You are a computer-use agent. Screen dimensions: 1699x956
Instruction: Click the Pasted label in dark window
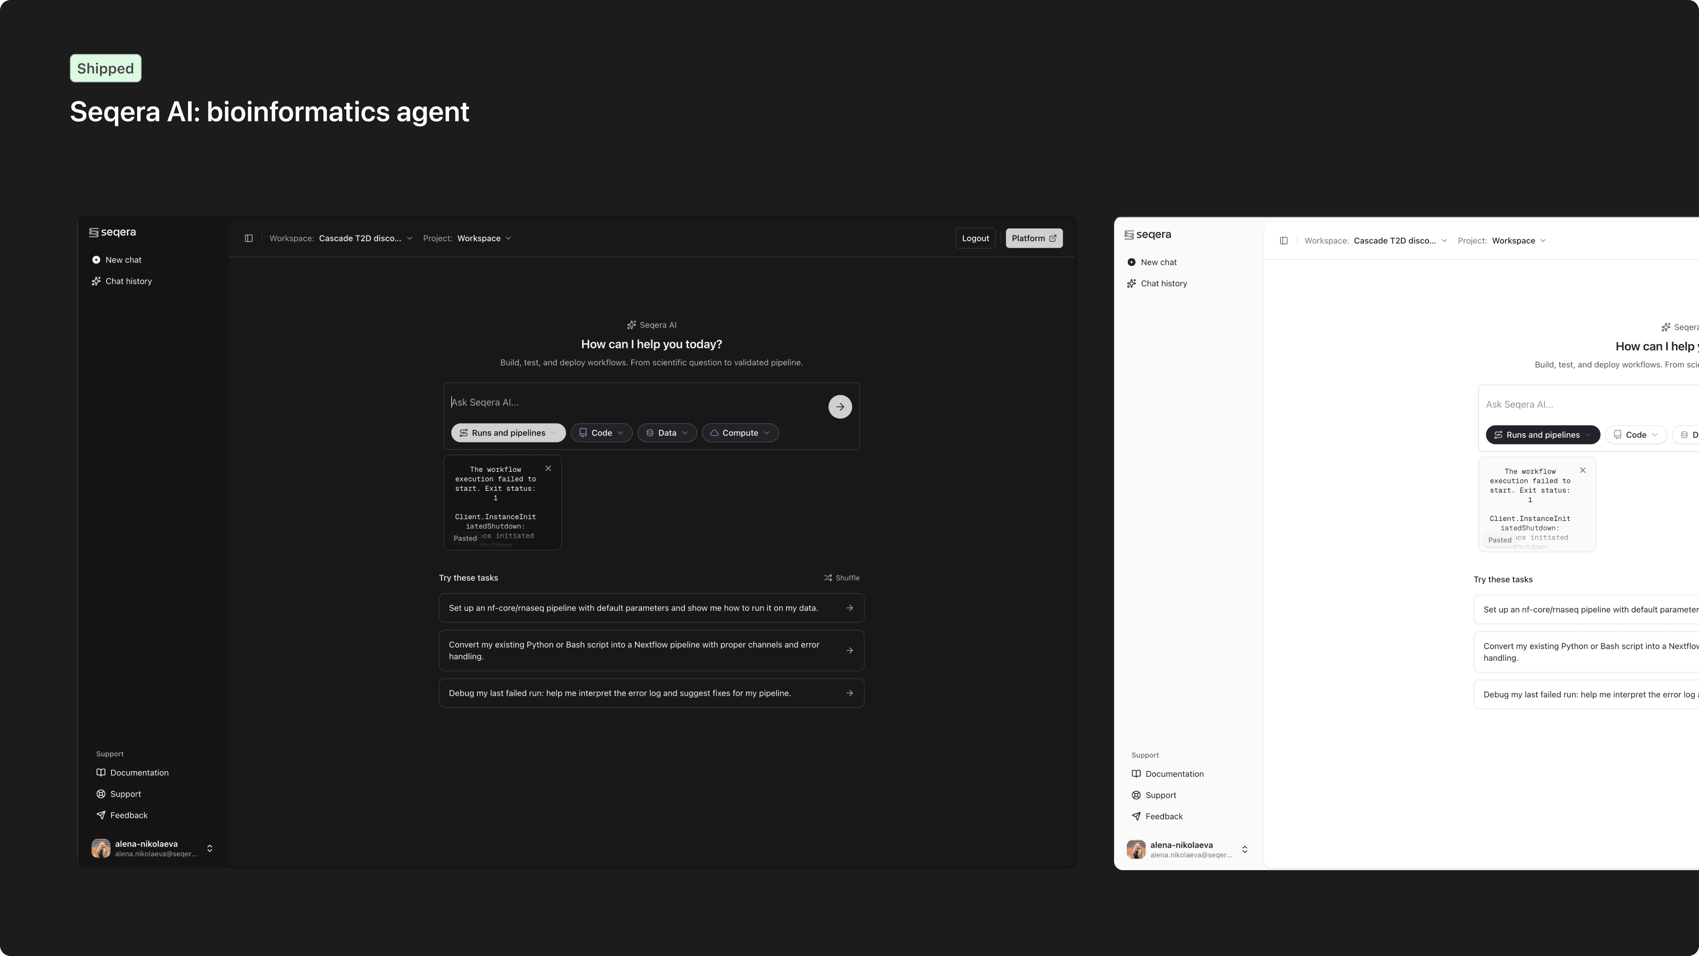tap(465, 538)
